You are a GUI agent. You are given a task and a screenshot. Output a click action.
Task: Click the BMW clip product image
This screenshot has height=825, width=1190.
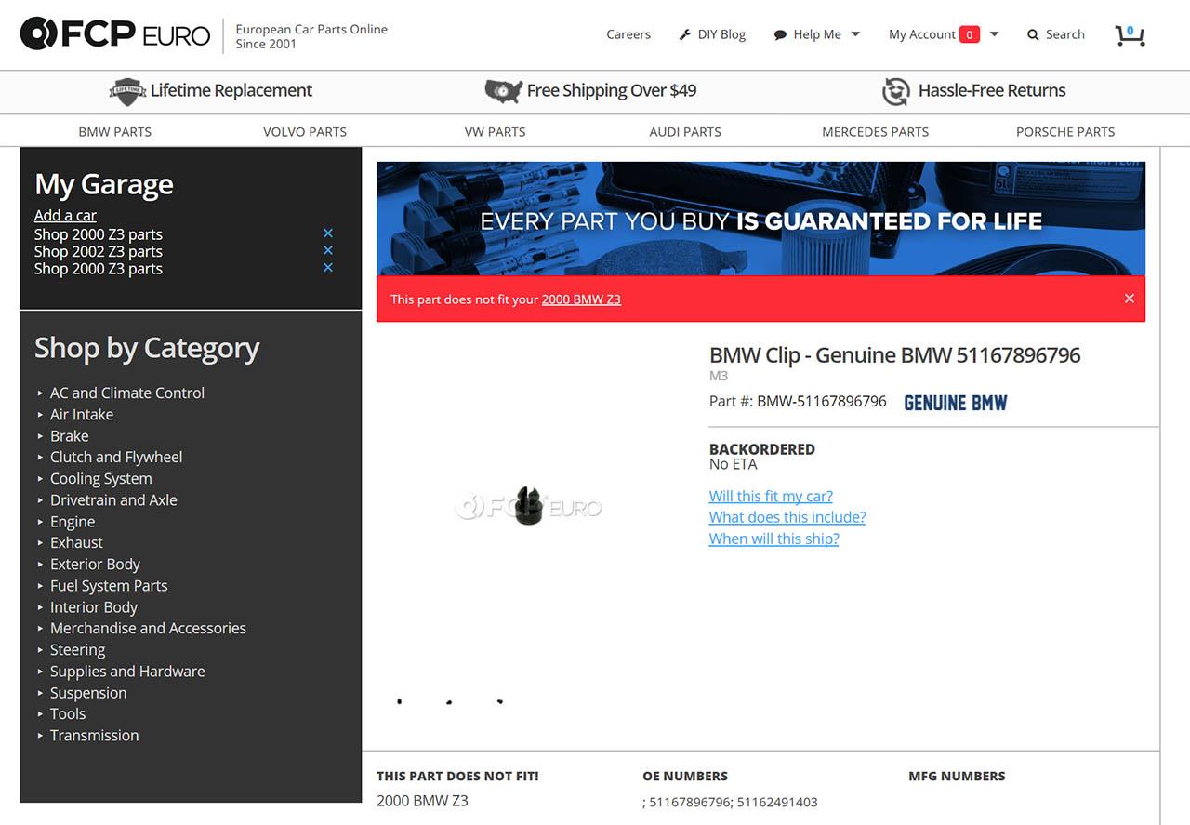pos(529,505)
